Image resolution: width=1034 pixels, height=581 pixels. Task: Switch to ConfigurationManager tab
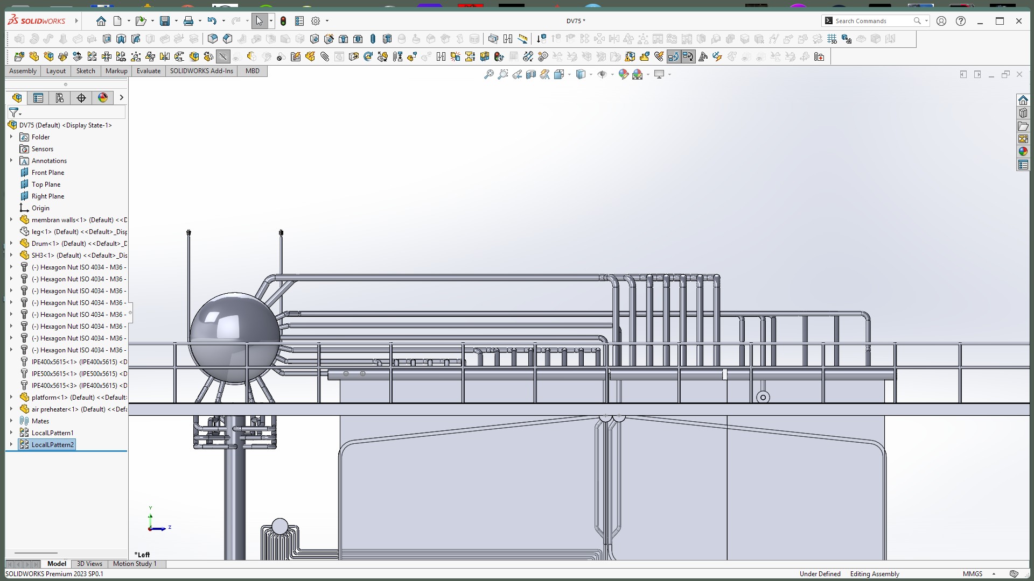[60, 97]
